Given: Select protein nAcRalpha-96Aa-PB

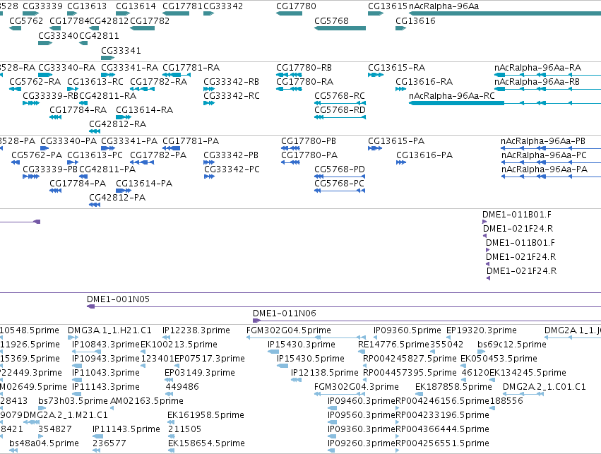Looking at the screenshot, I should pyautogui.click(x=543, y=141).
